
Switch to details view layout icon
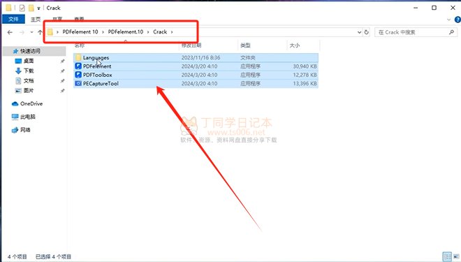[x=447, y=256]
